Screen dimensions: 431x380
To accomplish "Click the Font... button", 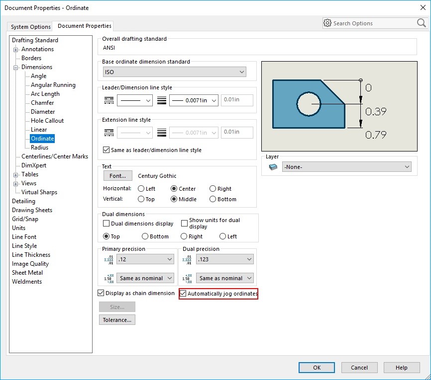I will click(x=117, y=176).
